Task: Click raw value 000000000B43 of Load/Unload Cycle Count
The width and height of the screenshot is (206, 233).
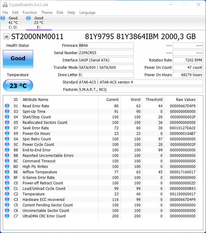Action: [182, 188]
